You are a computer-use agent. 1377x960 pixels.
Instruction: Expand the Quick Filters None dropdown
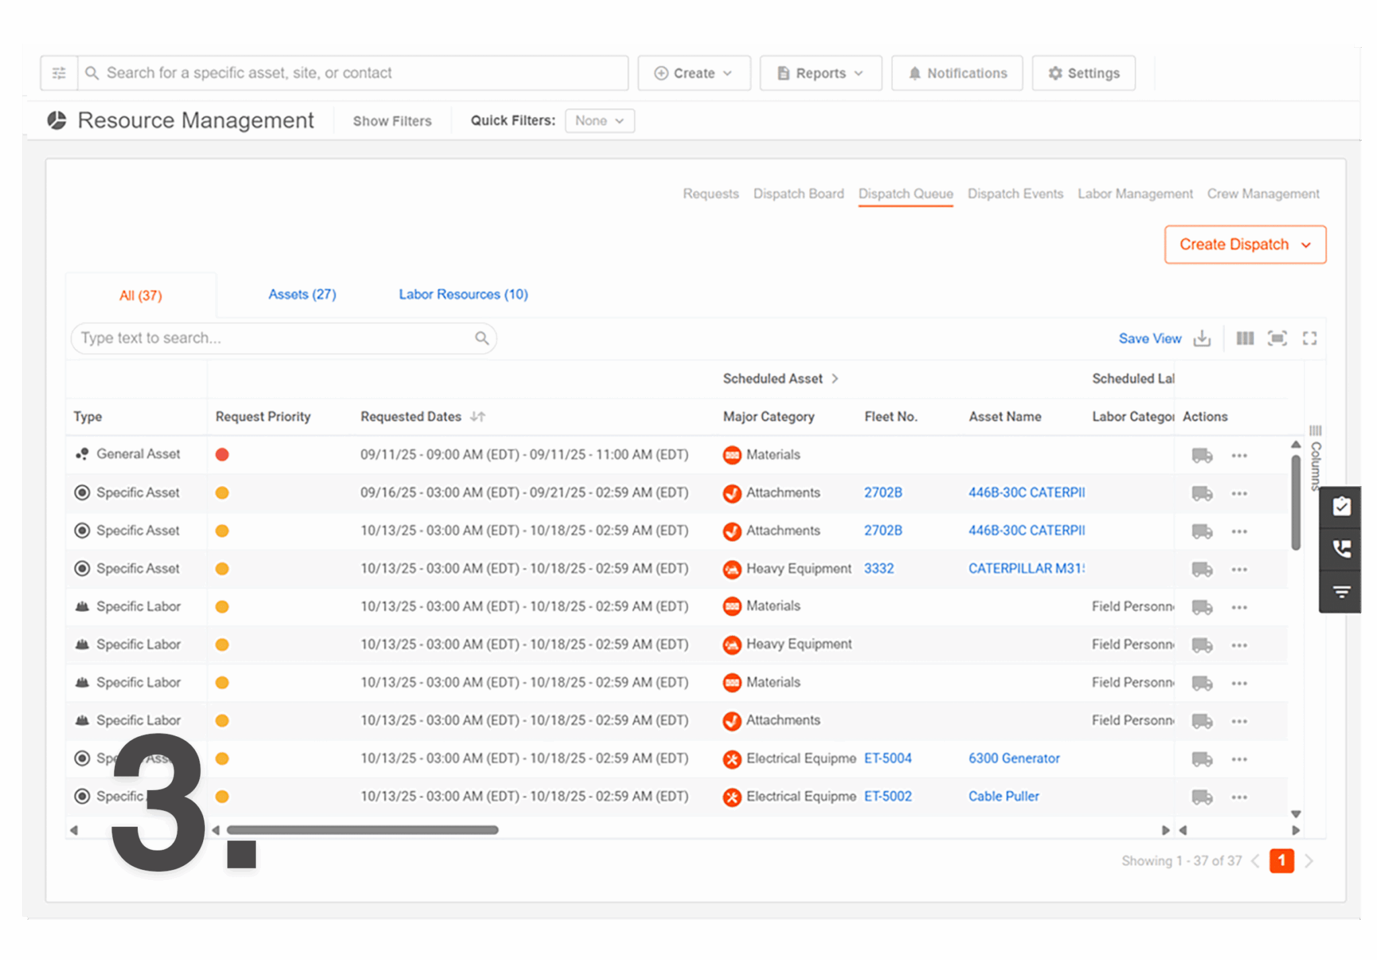pyautogui.click(x=600, y=120)
